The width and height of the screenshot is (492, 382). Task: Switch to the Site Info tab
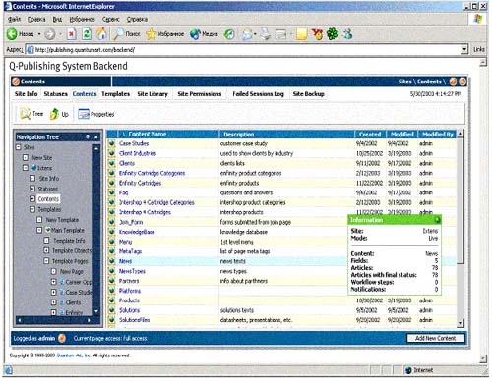point(26,94)
